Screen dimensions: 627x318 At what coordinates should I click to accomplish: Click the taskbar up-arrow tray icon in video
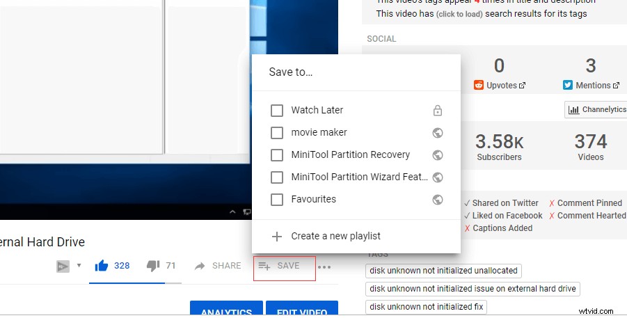pos(232,212)
